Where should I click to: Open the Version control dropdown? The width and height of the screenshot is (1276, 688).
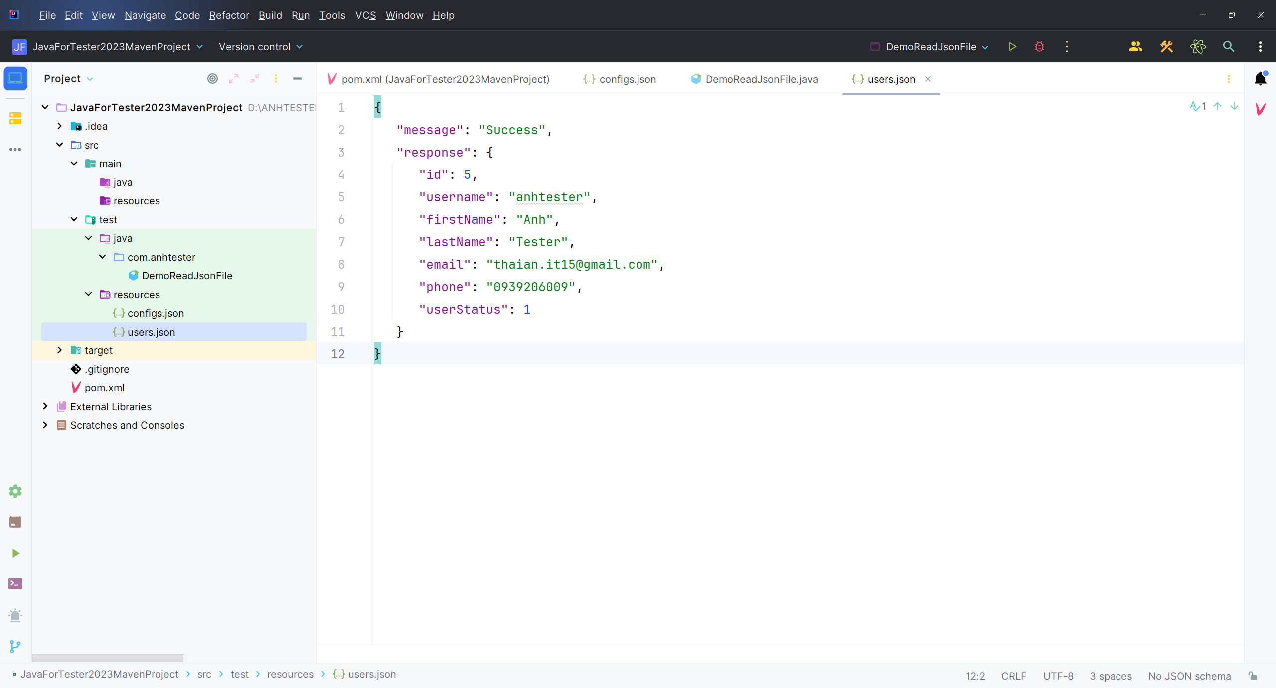[x=261, y=47]
